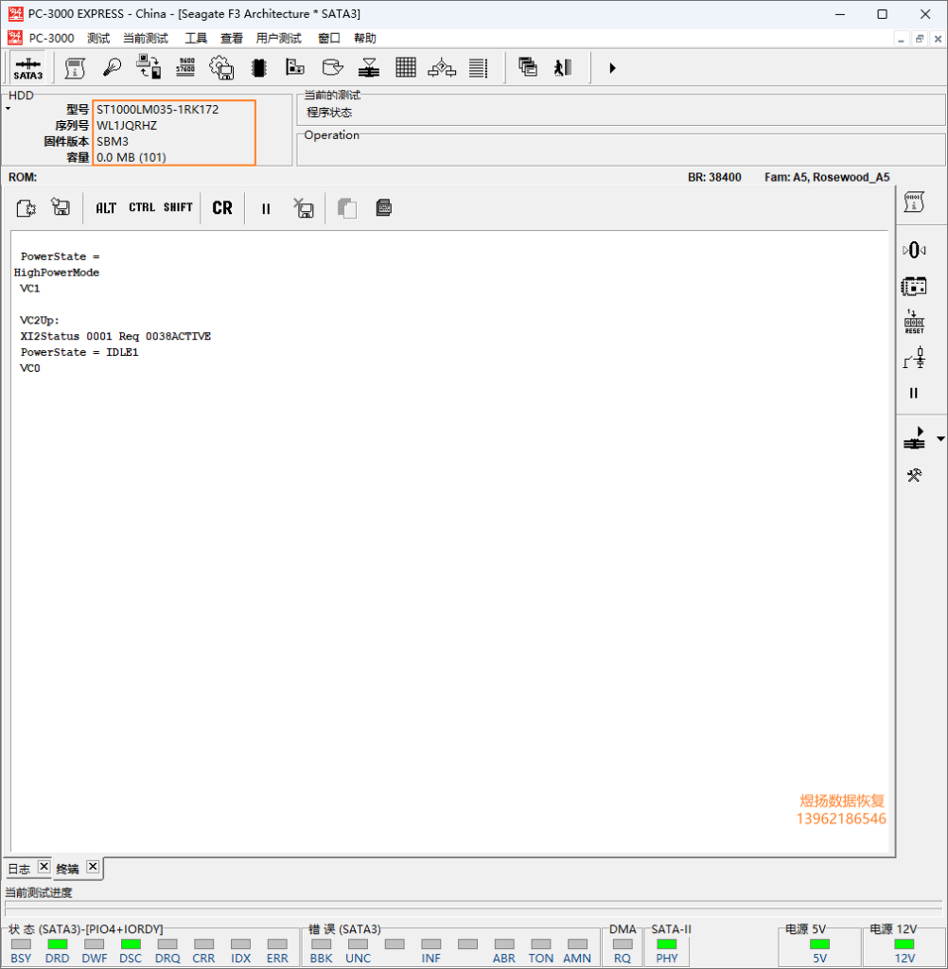Click the running man exit icon
948x969 pixels.
[563, 67]
